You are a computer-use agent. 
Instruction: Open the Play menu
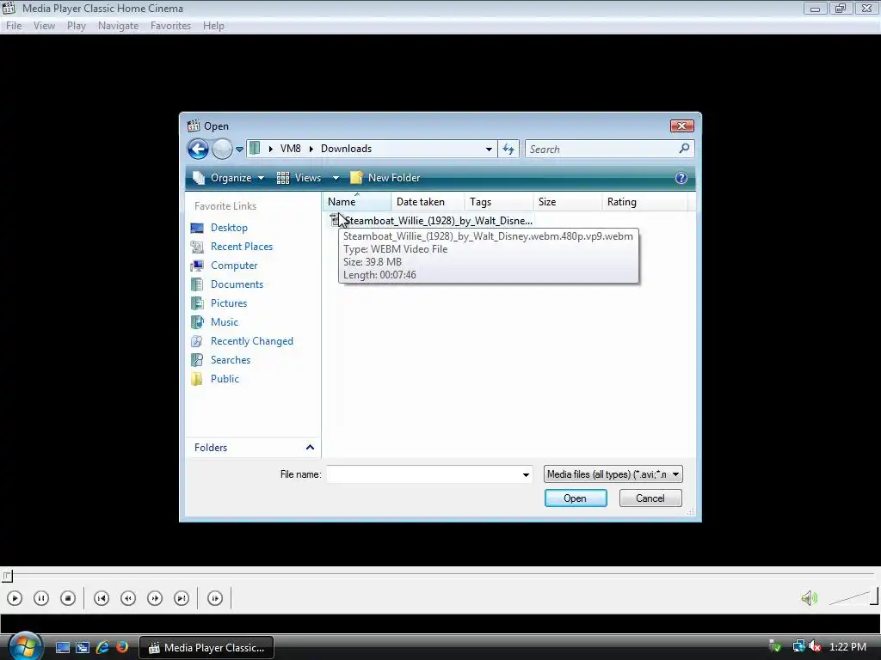point(77,26)
